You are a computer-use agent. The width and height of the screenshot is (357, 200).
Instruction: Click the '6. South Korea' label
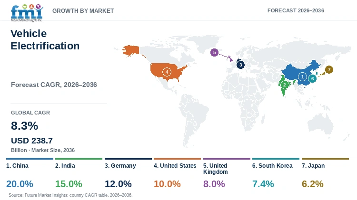click(x=272, y=166)
